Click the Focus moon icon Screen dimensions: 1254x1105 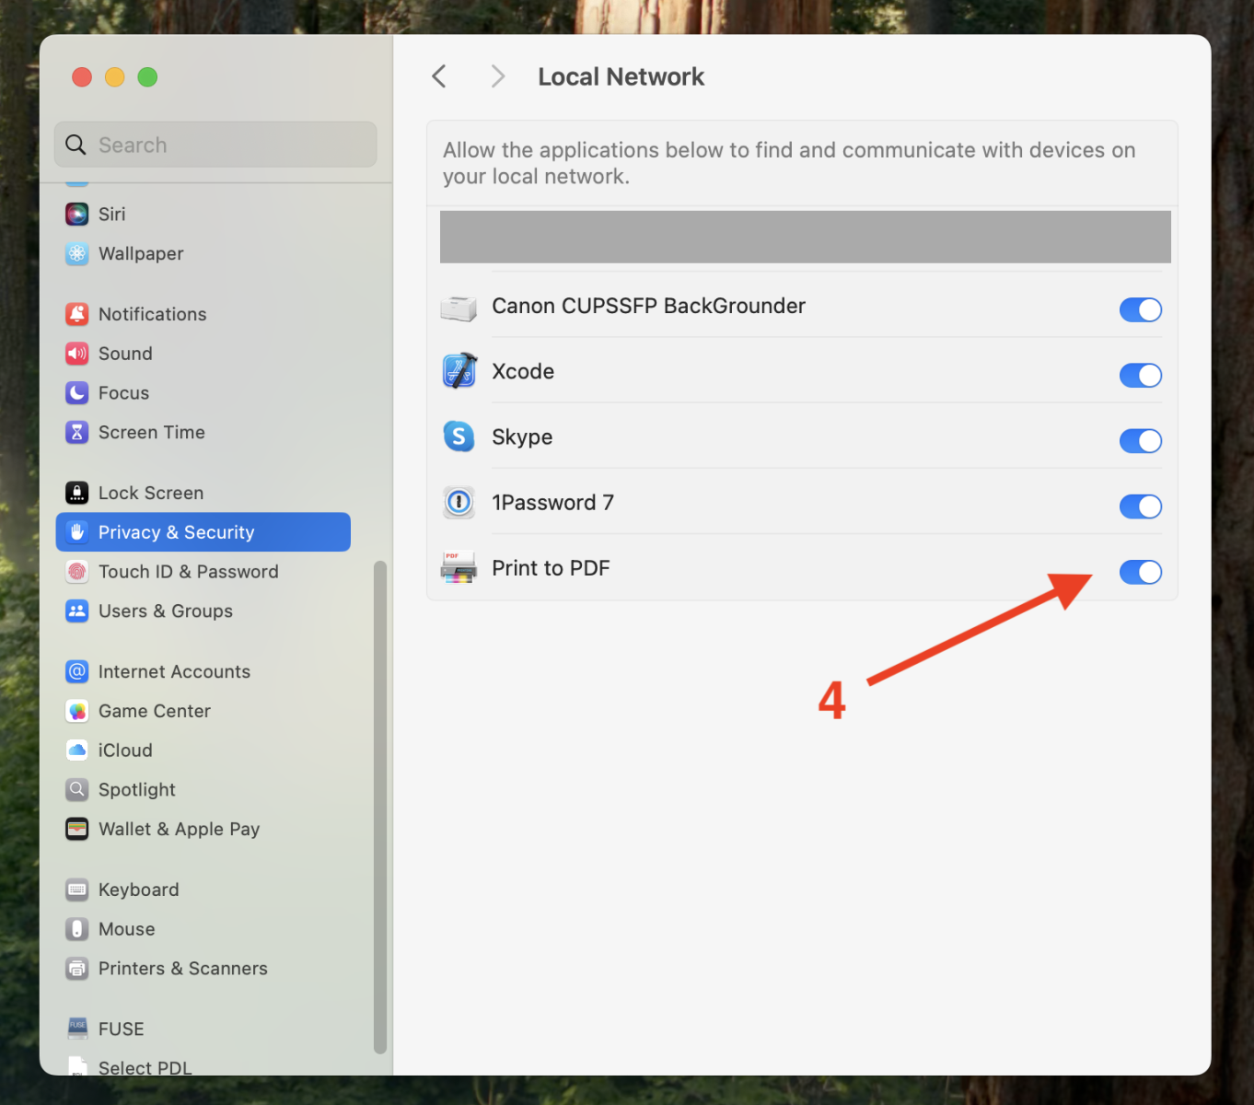[x=77, y=393]
